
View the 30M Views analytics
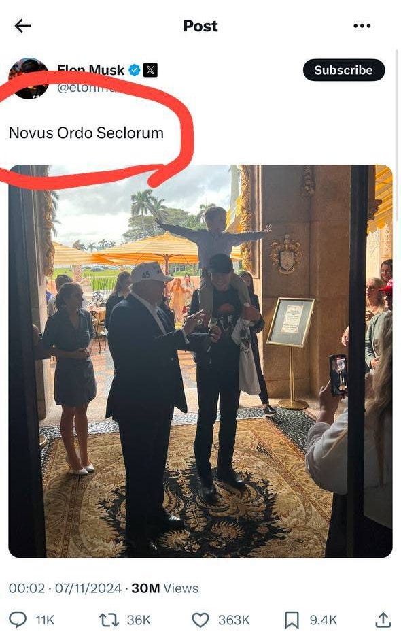(164, 588)
